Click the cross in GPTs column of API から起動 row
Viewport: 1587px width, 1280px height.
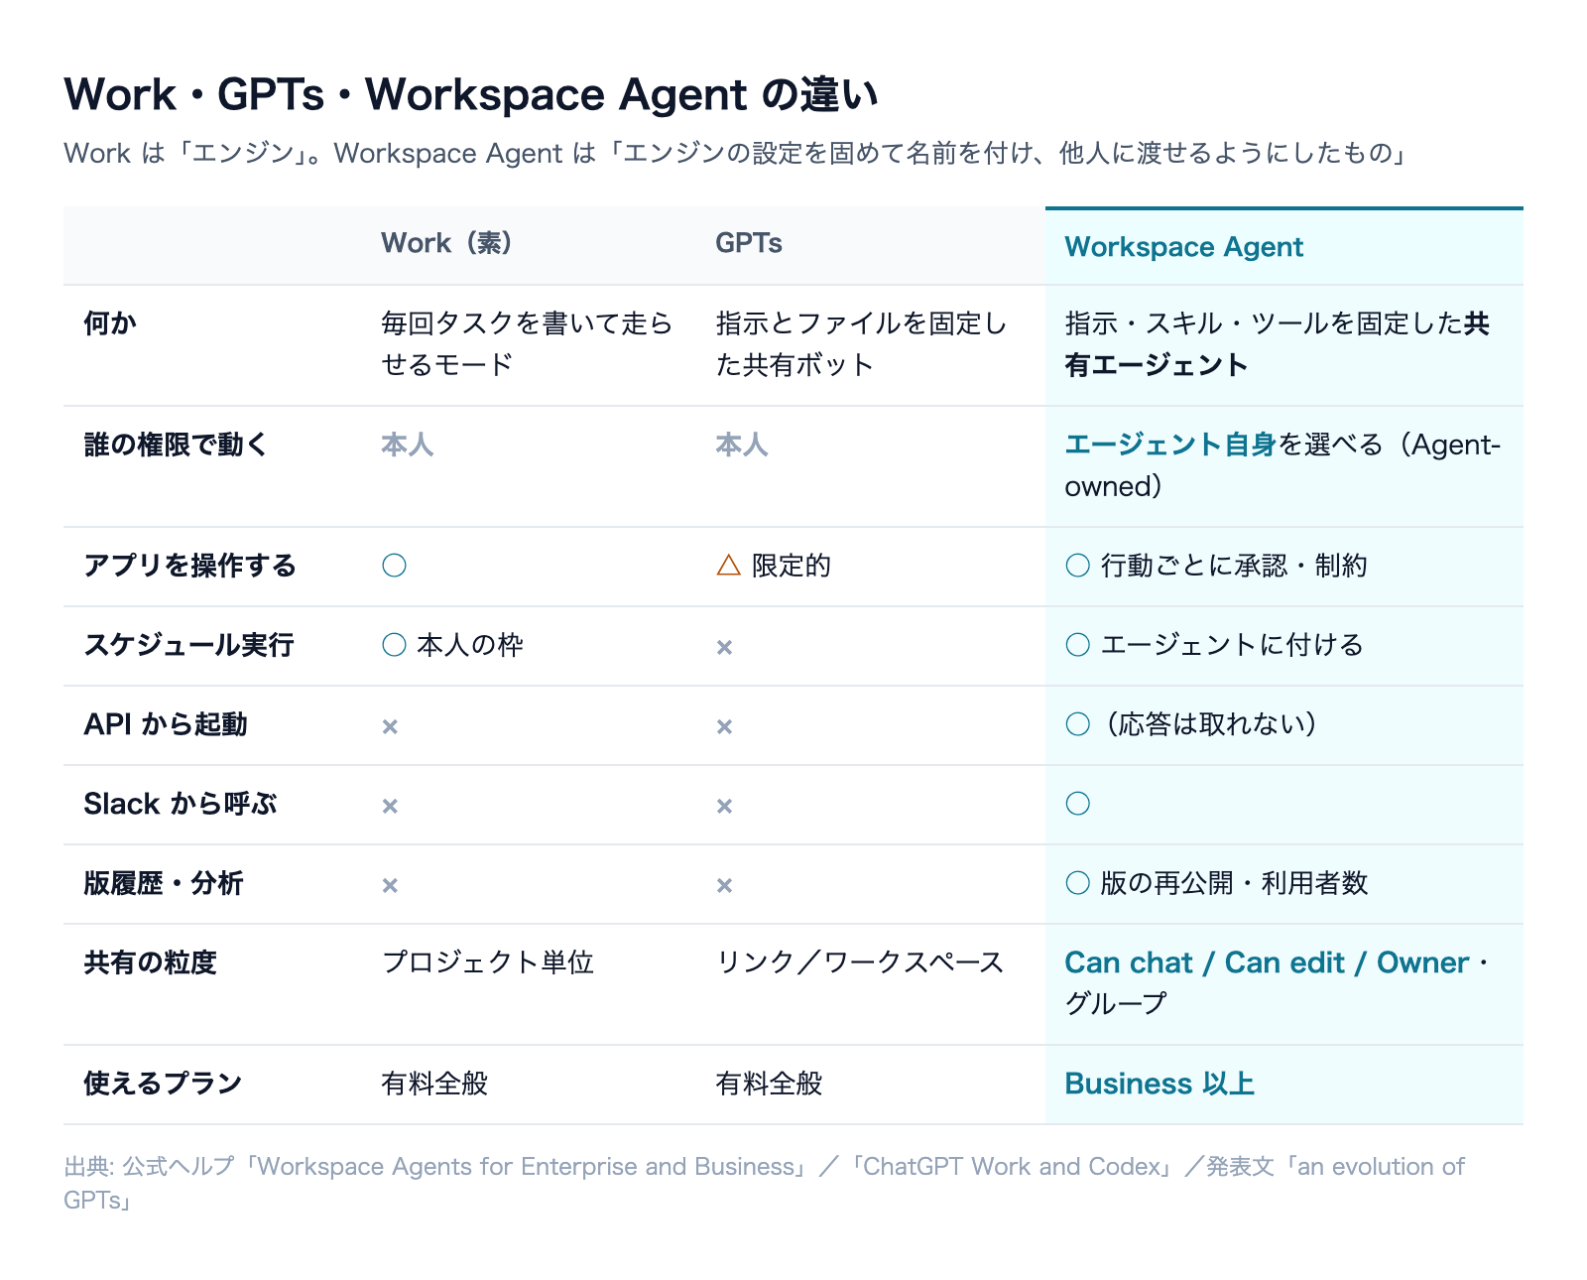[724, 726]
